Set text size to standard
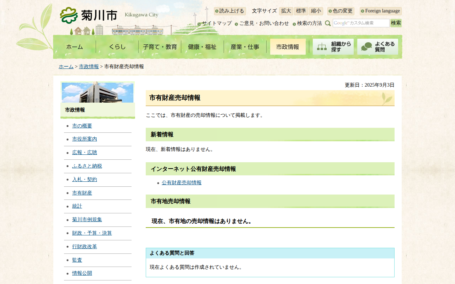This screenshot has height=284, width=455. [301, 11]
